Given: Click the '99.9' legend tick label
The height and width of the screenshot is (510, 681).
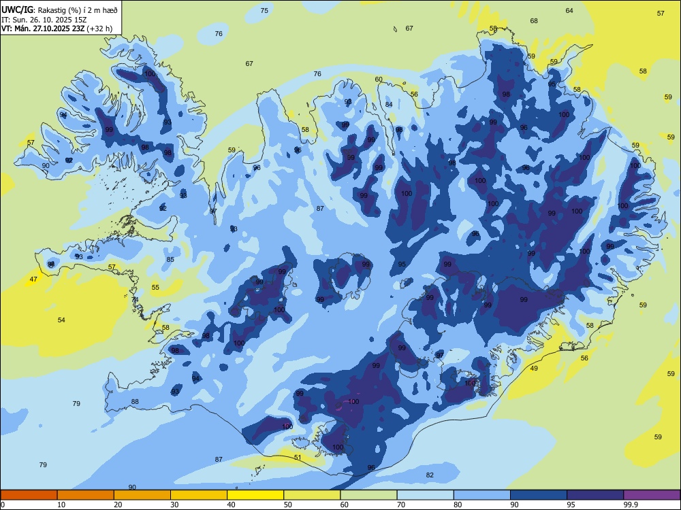Looking at the screenshot, I should coord(630,505).
